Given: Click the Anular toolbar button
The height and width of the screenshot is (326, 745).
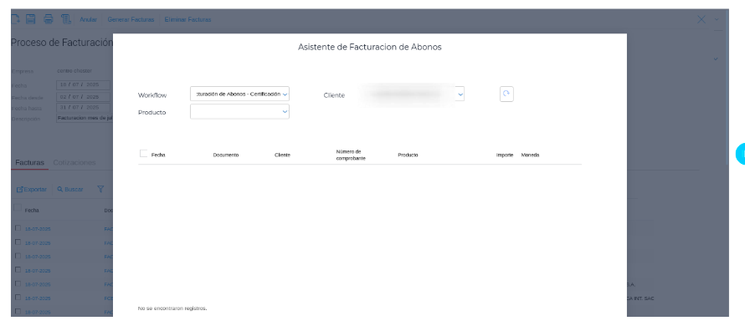Looking at the screenshot, I should click(88, 19).
